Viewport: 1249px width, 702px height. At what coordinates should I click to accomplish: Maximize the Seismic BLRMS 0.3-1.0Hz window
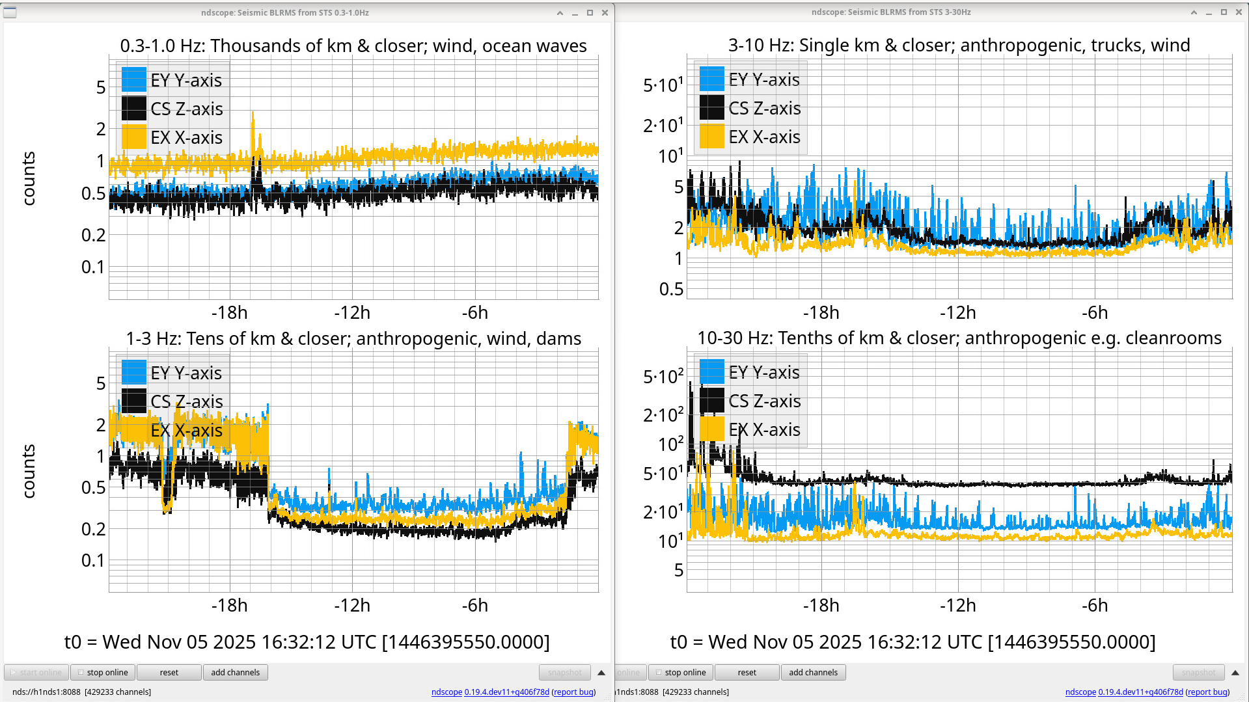590,13
